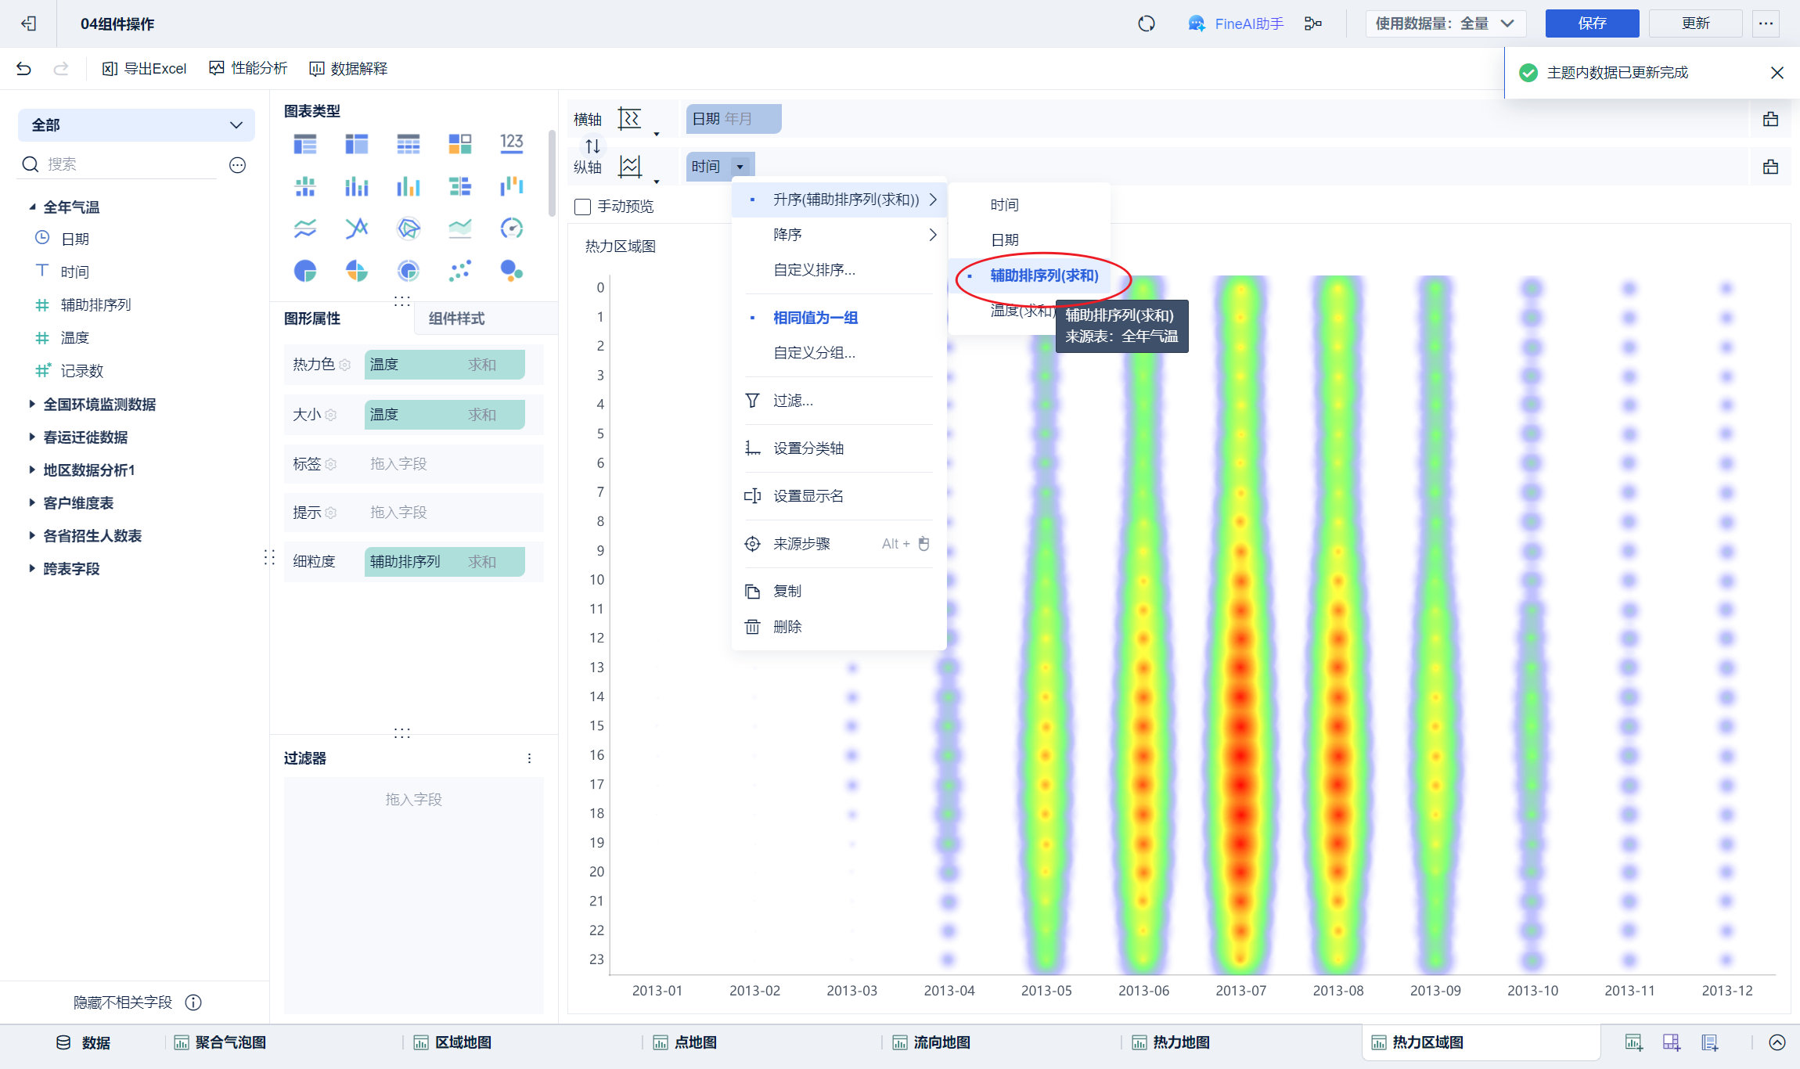Open the 使用数据量 全量 dropdown
This screenshot has height=1069, width=1800.
(1444, 23)
